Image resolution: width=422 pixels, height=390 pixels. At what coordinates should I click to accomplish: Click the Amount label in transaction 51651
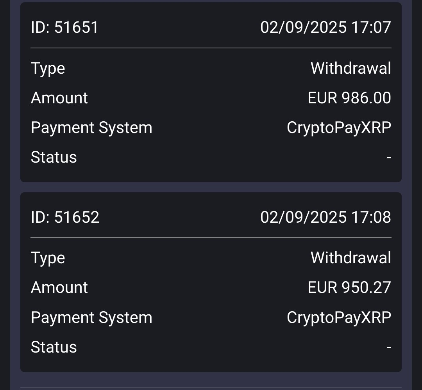[x=59, y=98]
